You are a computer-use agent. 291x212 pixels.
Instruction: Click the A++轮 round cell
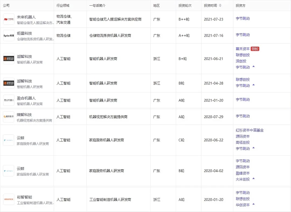tap(184, 36)
